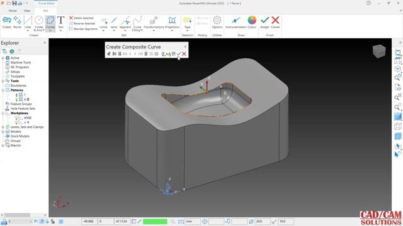Click Reorder Segments
The image size is (403, 226).
pos(83,29)
